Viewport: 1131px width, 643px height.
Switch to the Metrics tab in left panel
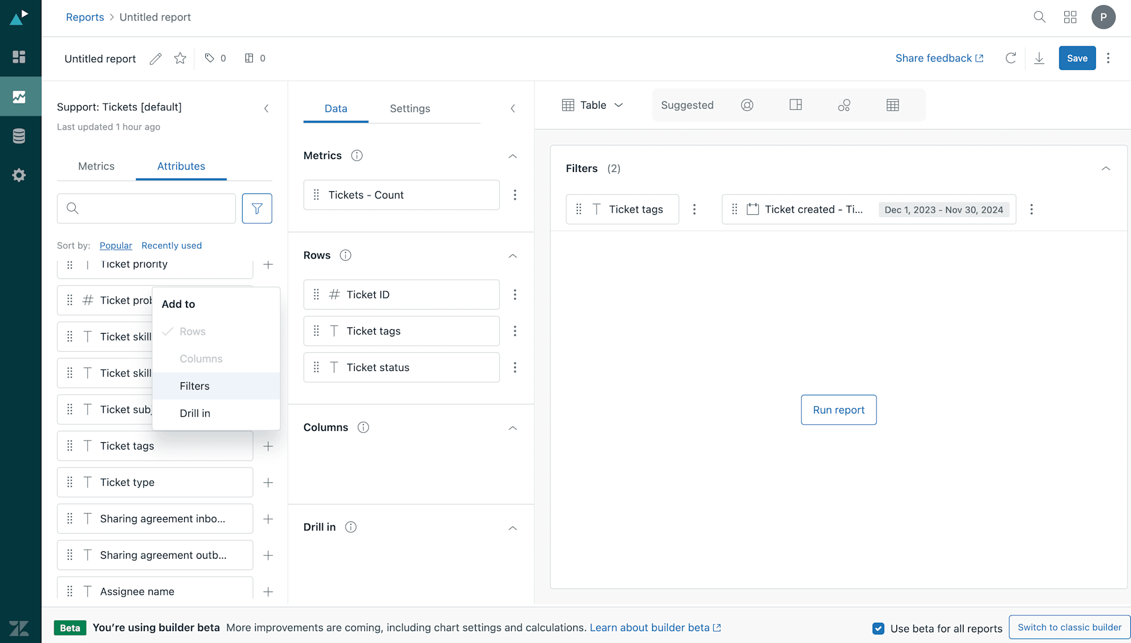pos(96,165)
